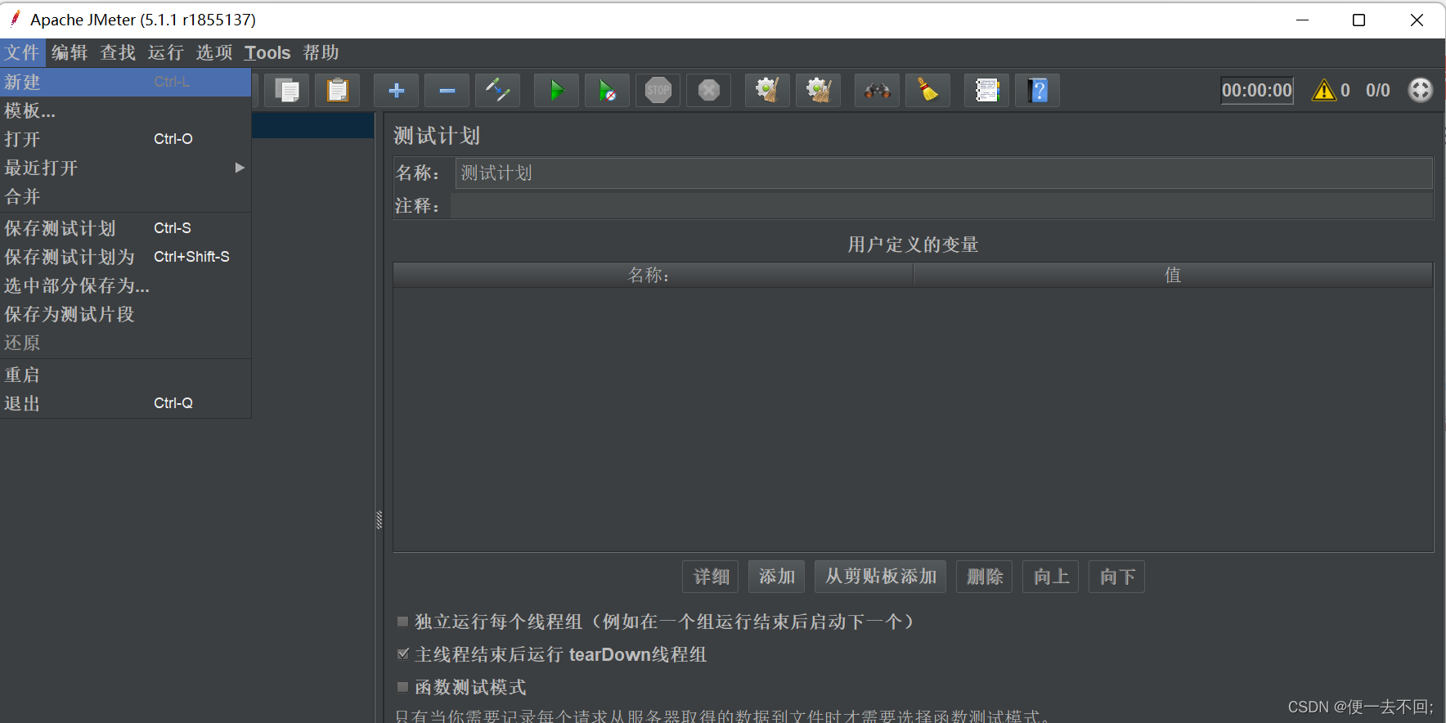This screenshot has height=723, width=1446.
Task: Choose 保存为测试片段 menu entry
Action: click(125, 314)
